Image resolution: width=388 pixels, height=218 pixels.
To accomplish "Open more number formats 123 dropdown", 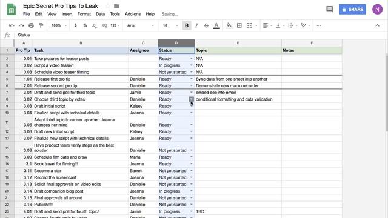I will [115, 25].
